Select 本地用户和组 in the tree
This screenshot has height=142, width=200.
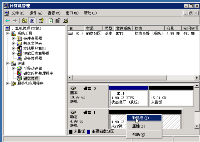coord(34,48)
